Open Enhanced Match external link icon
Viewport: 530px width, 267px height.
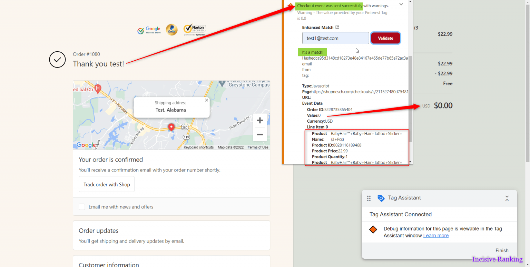(x=338, y=27)
